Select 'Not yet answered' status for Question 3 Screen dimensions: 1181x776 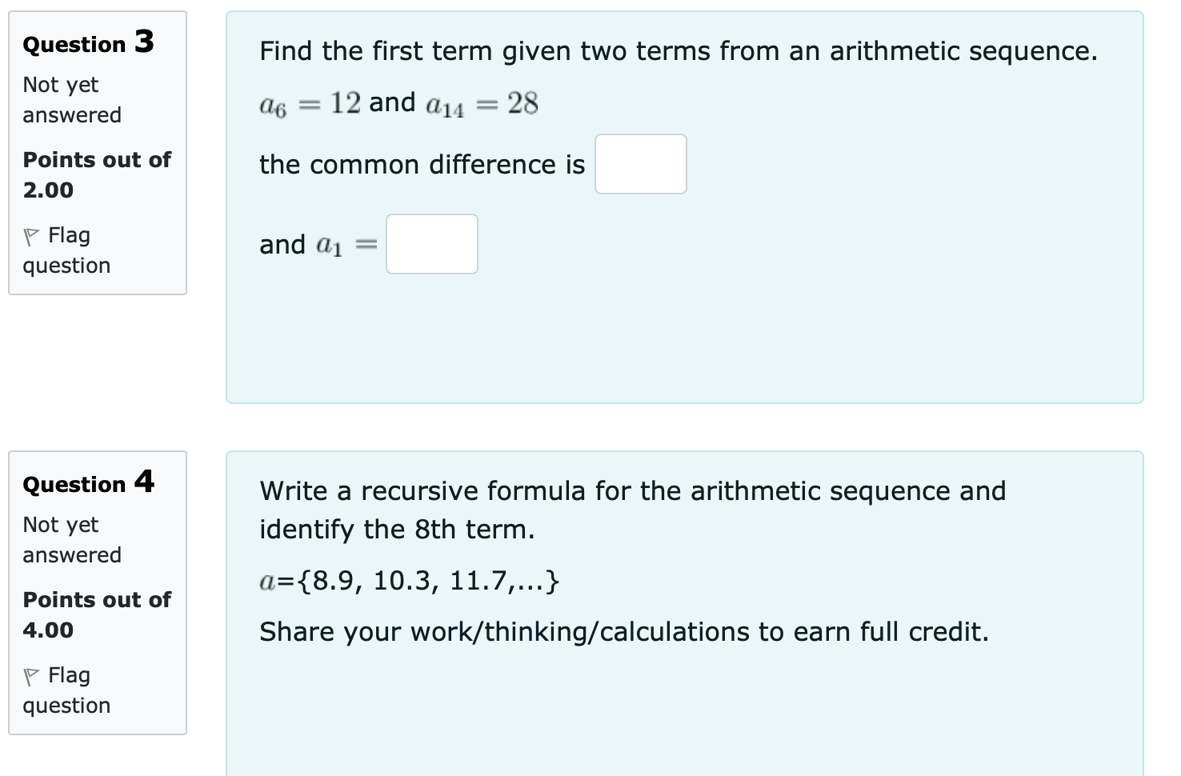(71, 99)
